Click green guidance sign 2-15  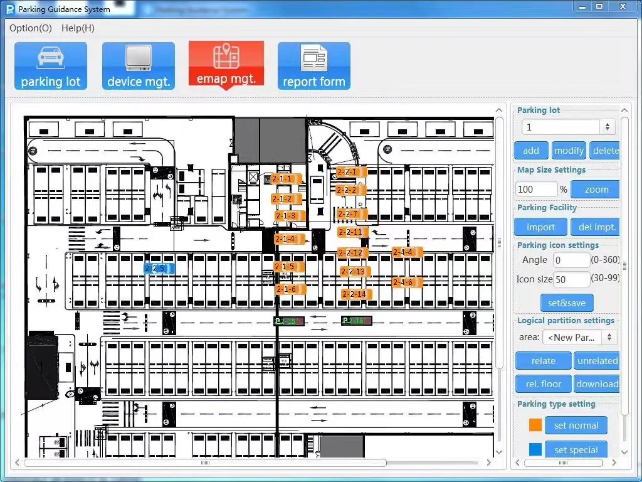tap(288, 321)
